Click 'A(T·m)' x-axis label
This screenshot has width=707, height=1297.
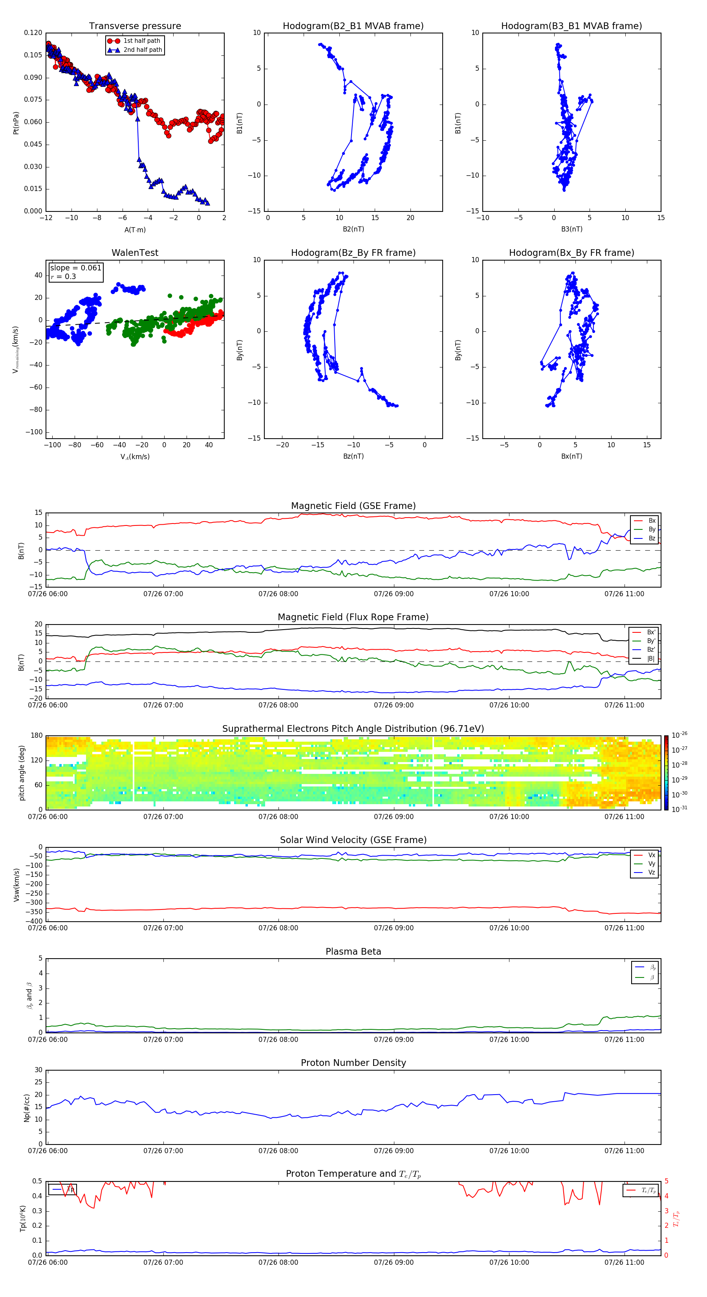coord(135,230)
